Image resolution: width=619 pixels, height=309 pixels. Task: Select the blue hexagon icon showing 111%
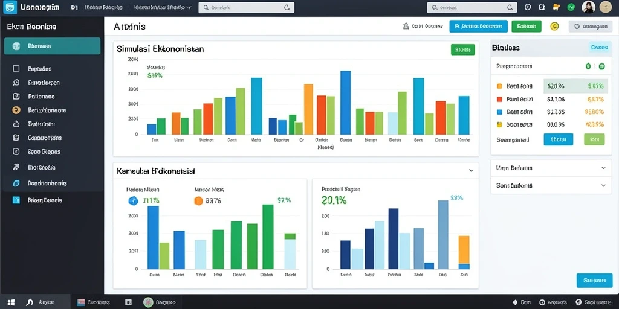coord(133,201)
